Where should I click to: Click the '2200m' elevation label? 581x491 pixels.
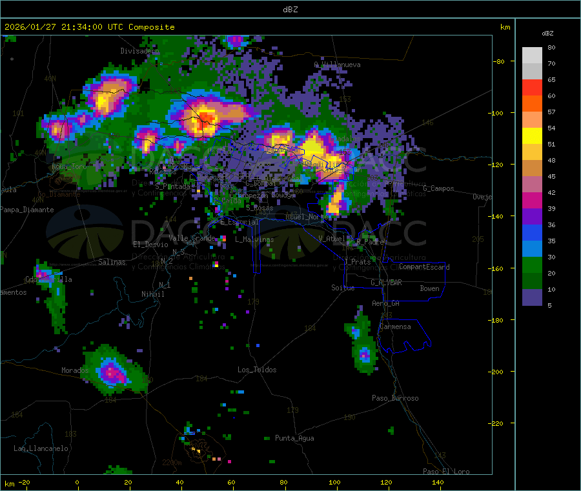pyautogui.click(x=172, y=463)
